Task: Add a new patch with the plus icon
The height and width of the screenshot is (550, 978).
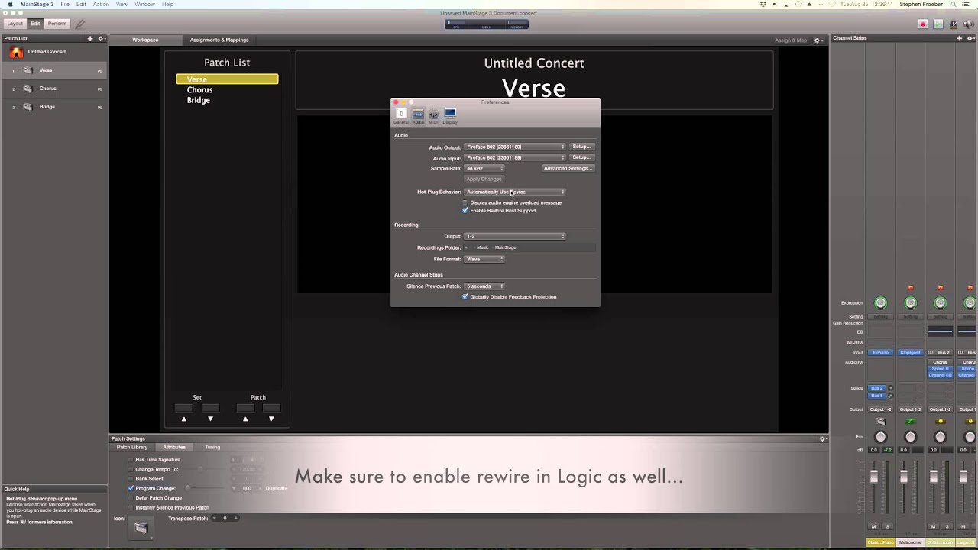Action: [x=90, y=38]
